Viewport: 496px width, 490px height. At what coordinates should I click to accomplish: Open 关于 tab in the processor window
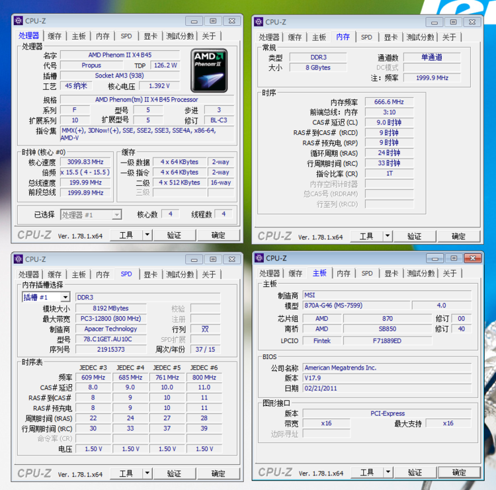[x=209, y=36]
